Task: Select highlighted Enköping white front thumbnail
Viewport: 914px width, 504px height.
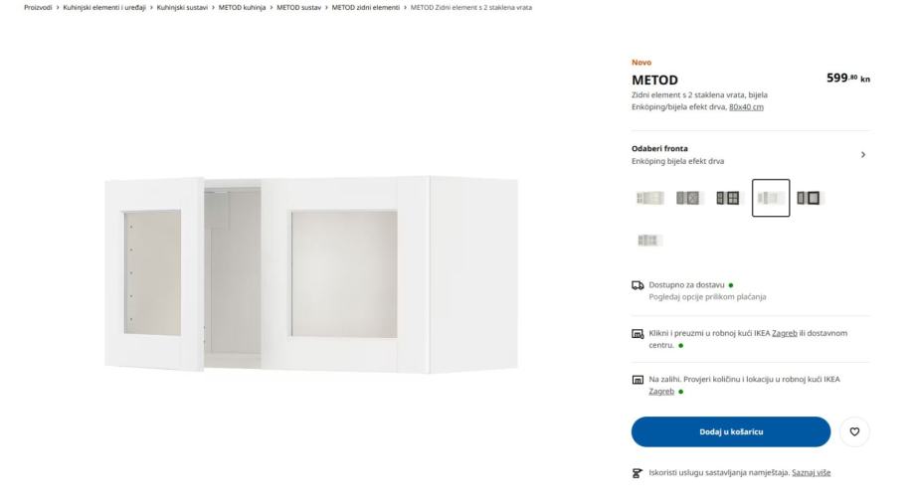Action: click(x=771, y=198)
